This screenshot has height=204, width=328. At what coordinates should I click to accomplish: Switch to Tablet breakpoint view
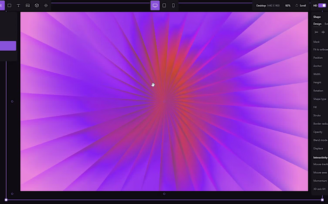click(164, 5)
